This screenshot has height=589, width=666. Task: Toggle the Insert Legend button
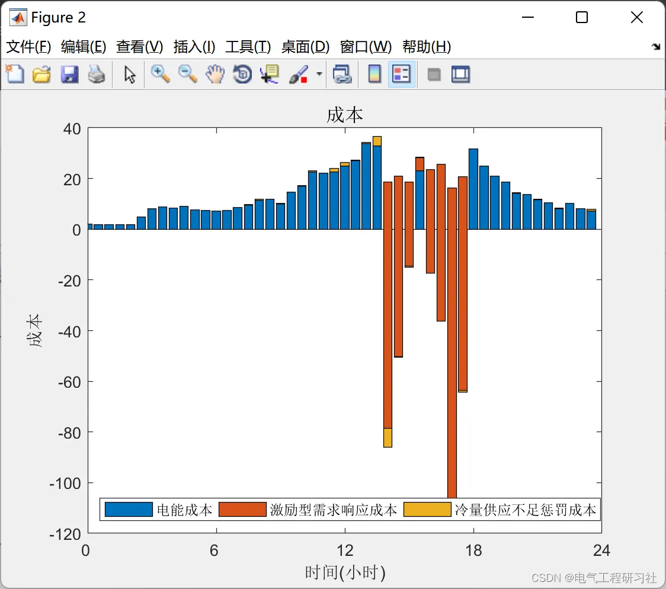401,74
